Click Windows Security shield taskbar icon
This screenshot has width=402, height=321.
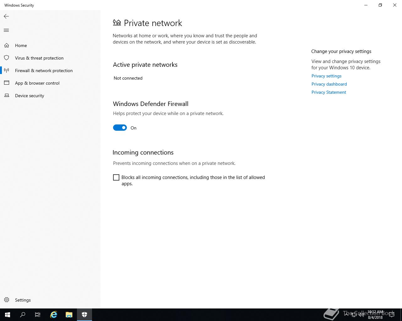pos(84,315)
